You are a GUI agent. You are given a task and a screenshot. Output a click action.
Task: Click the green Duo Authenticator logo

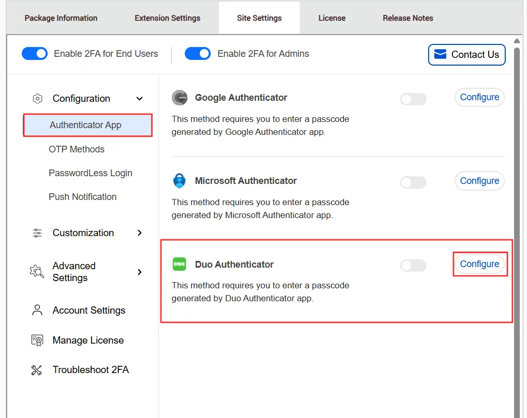179,265
